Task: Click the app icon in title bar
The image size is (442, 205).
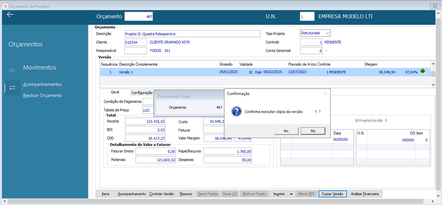Action: point(5,6)
